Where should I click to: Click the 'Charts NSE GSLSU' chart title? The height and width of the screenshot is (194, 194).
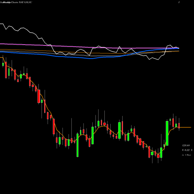pos(21,2)
